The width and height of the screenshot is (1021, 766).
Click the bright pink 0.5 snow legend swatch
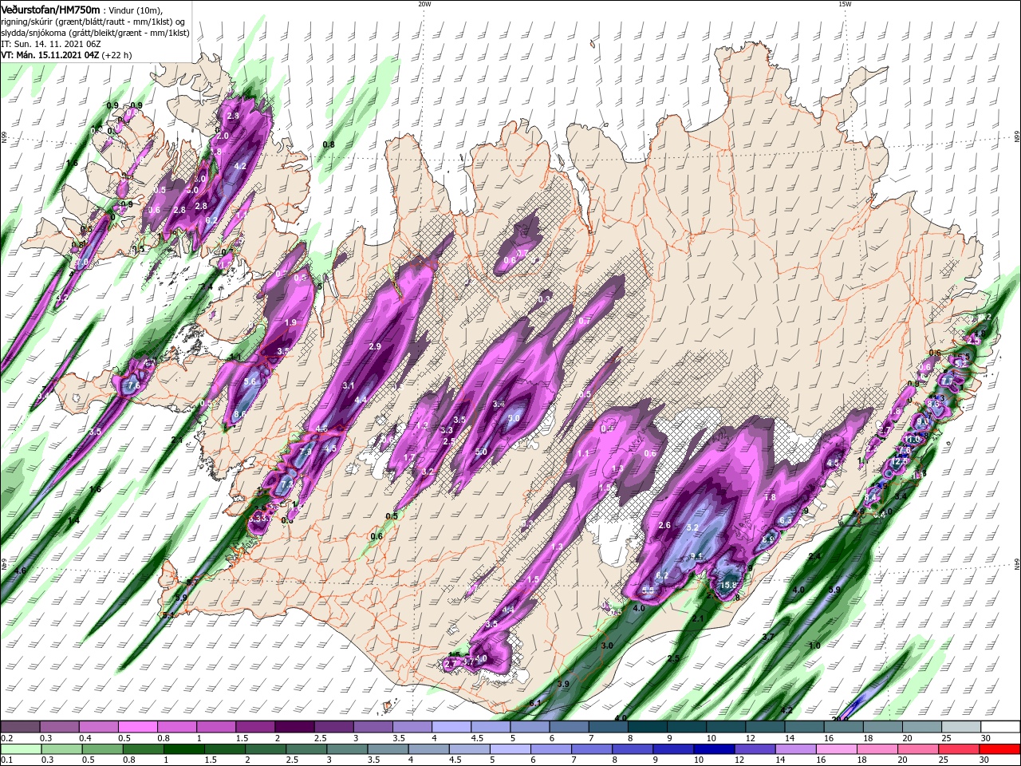[x=137, y=727]
